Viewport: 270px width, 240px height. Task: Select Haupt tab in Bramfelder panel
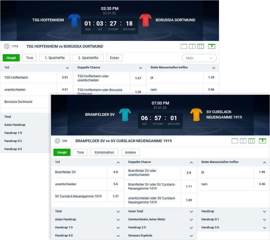pyautogui.click(x=62, y=152)
